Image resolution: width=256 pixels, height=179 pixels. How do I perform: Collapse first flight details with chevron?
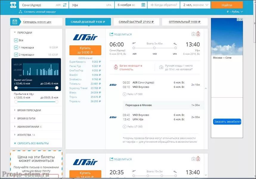tap(206, 88)
